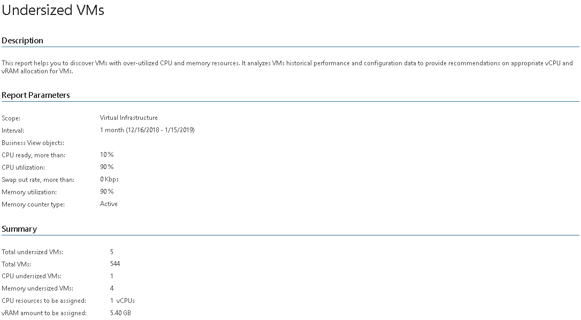Click the Memory undersized VMs count 4
This screenshot has height=320, width=581.
pyautogui.click(x=111, y=288)
